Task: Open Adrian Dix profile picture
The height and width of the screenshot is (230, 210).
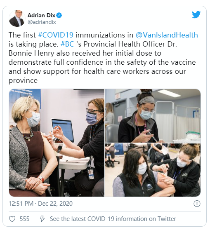Action: click(17, 18)
